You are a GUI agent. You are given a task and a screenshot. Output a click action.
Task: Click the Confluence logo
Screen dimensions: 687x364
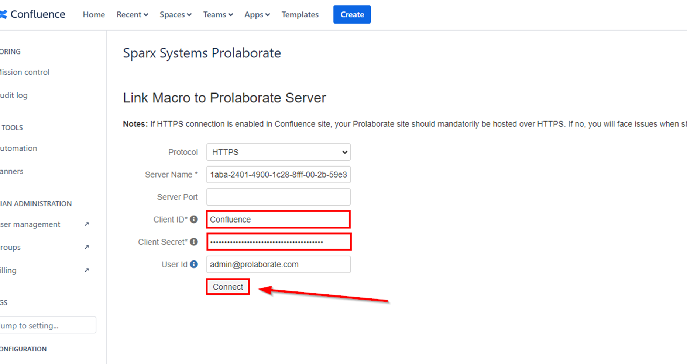(32, 14)
